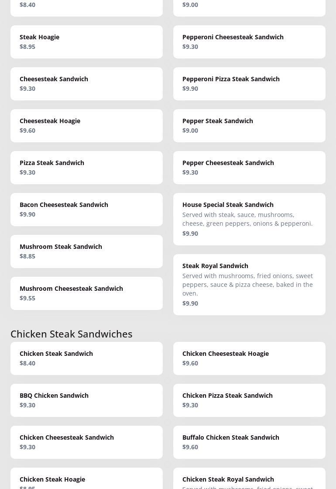
Task: Choose the Buffalo Chicken Steak Sandwich
Action: 249,442
